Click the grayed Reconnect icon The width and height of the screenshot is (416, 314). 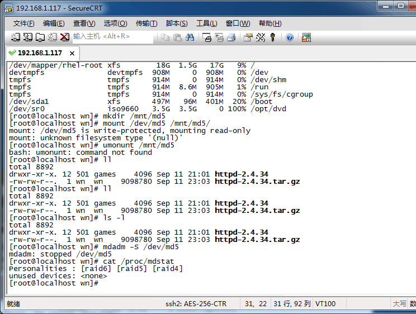click(52, 37)
